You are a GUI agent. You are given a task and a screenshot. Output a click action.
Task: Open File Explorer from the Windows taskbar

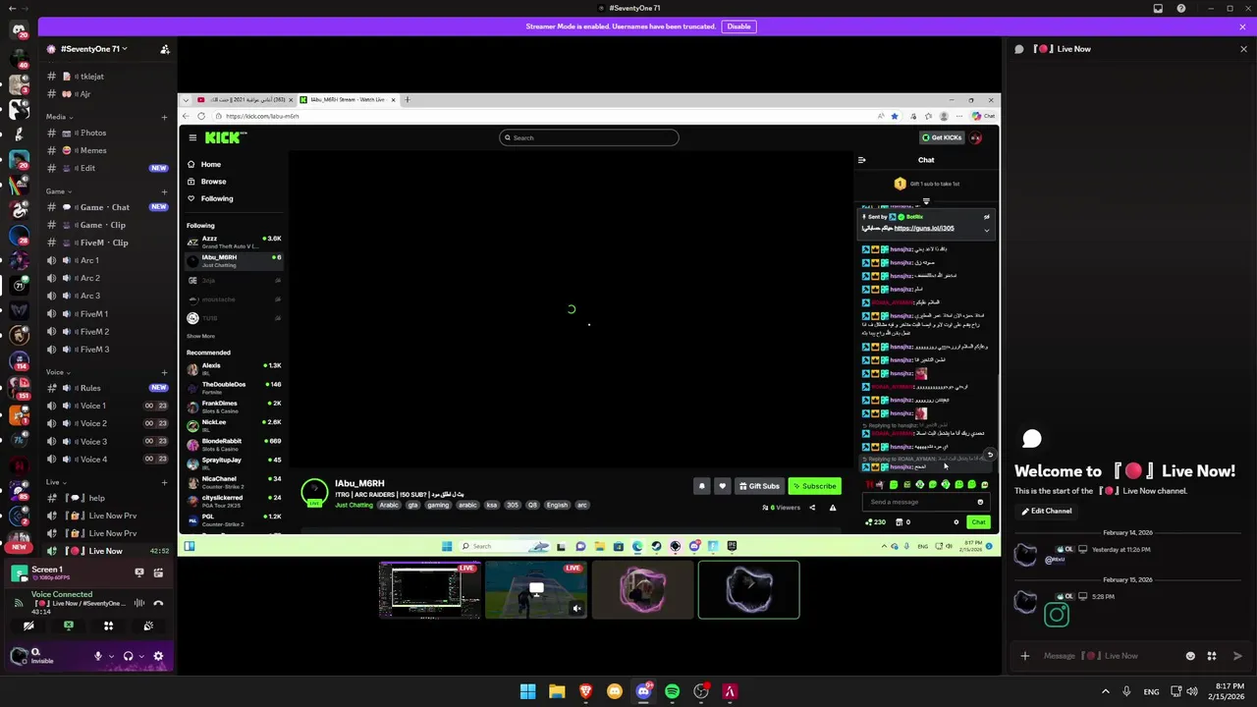(557, 691)
